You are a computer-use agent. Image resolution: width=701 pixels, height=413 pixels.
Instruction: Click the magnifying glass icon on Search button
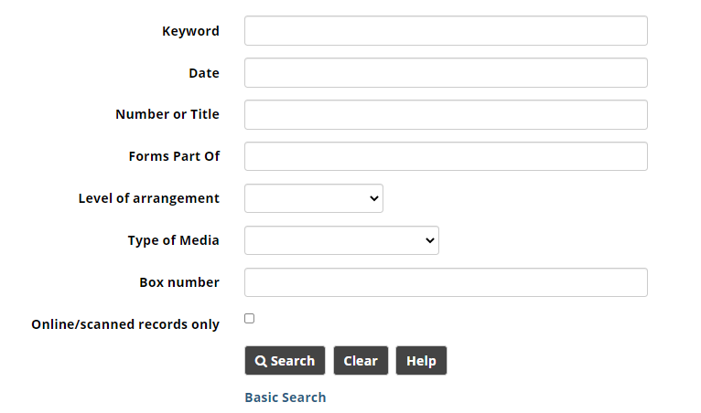261,361
